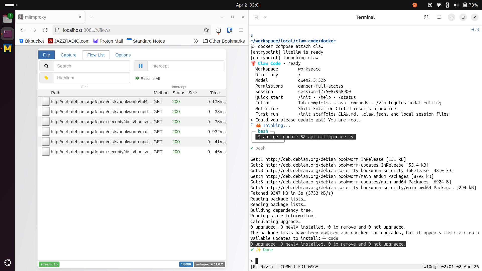Open Other Bookmarks folder
The image size is (482, 271).
224,41
